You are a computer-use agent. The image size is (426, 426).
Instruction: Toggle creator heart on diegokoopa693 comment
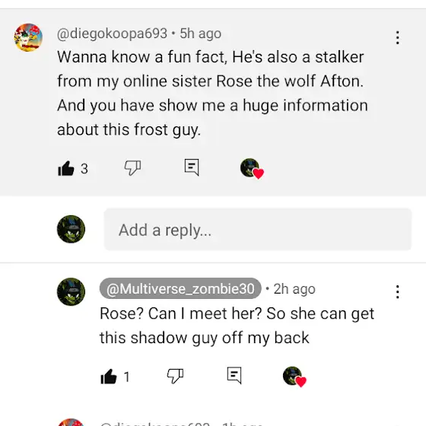click(x=252, y=169)
